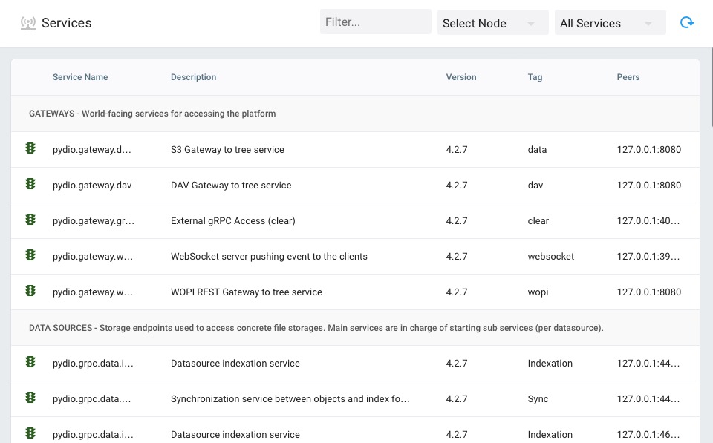
Task: Click the status light icon for pydio.gateway.dav
Action: pyautogui.click(x=30, y=185)
